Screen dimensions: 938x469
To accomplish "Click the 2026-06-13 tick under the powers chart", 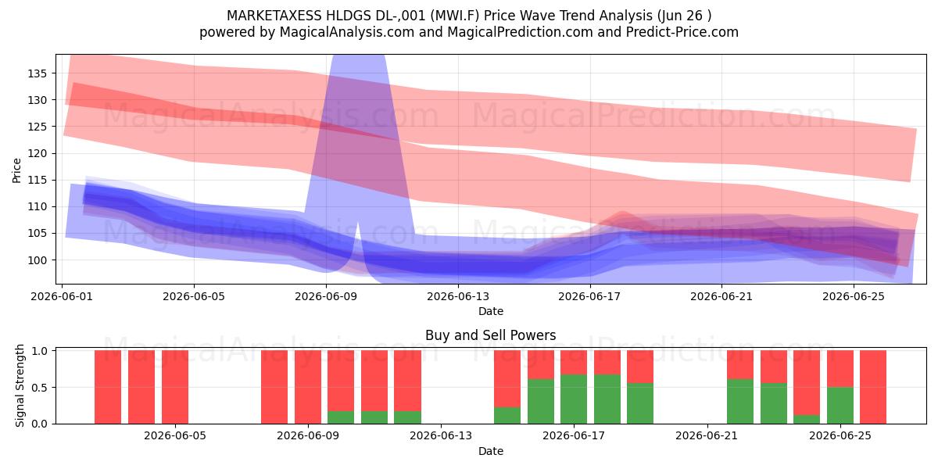I will pyautogui.click(x=441, y=436).
